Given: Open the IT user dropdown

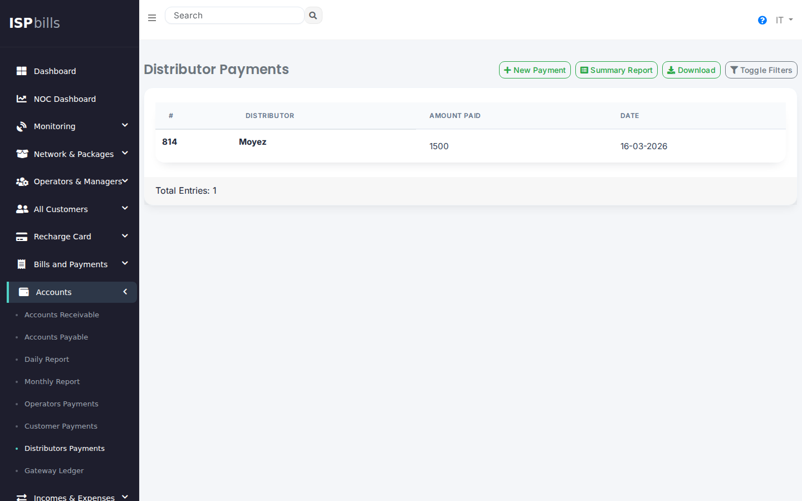Looking at the screenshot, I should (x=784, y=21).
